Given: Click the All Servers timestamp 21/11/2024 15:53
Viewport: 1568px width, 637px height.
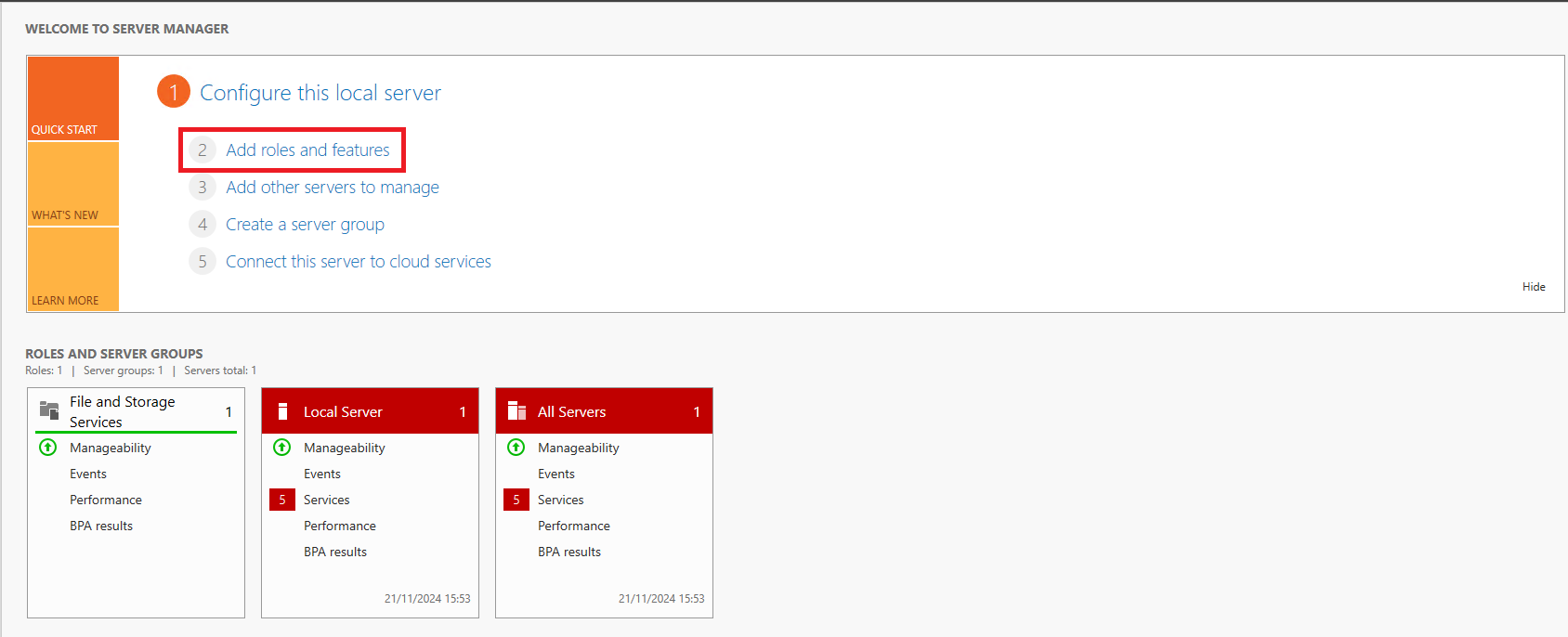Looking at the screenshot, I should tap(661, 599).
